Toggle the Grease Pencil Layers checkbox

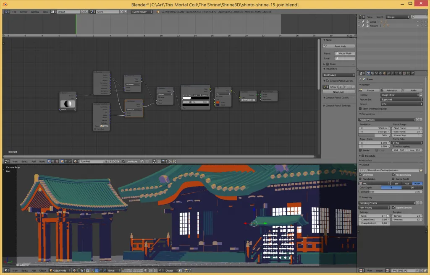[328, 80]
